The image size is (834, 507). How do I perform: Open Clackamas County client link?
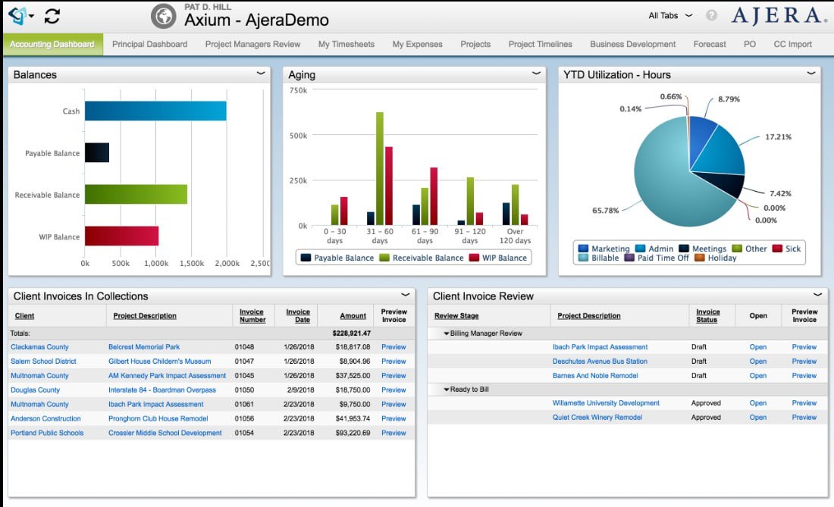(x=40, y=347)
